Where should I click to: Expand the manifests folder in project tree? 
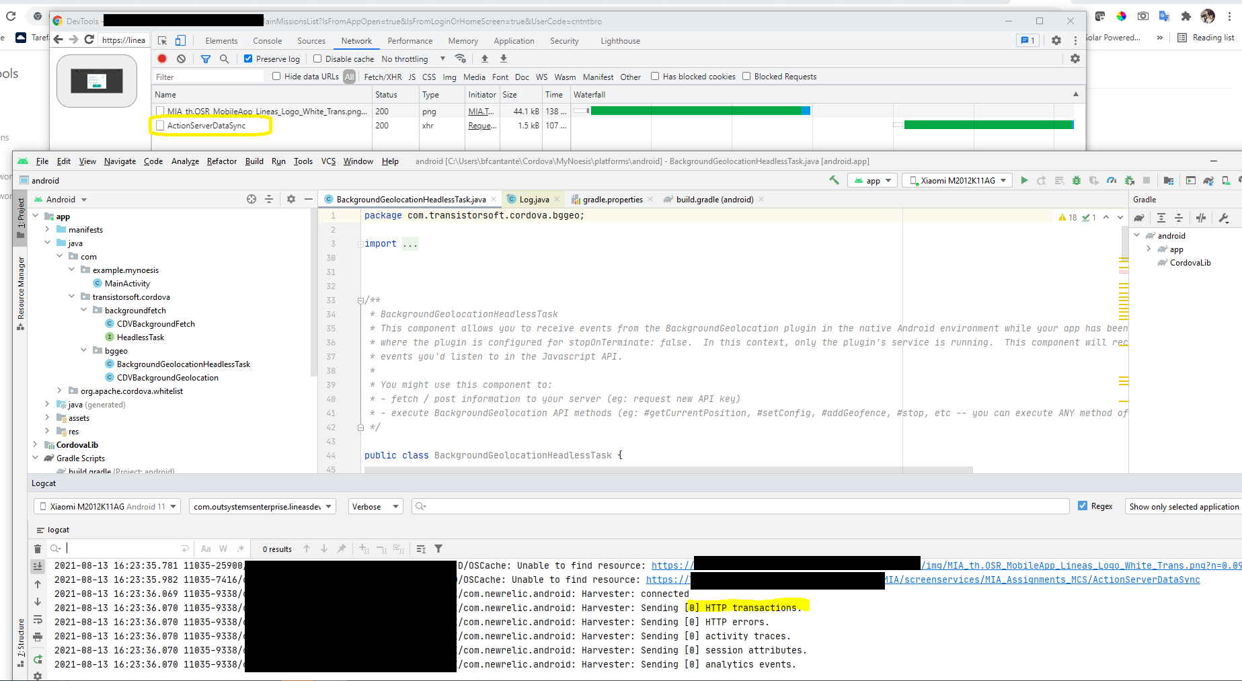[x=48, y=229]
